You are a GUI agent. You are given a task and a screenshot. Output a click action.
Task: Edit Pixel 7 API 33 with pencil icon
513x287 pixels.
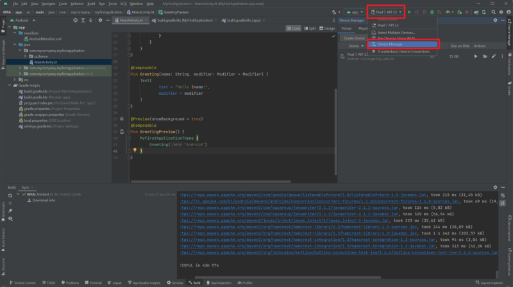[x=494, y=56]
